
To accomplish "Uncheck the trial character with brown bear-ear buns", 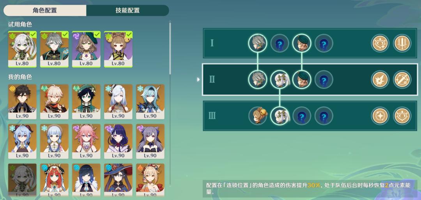I will (x=118, y=49).
